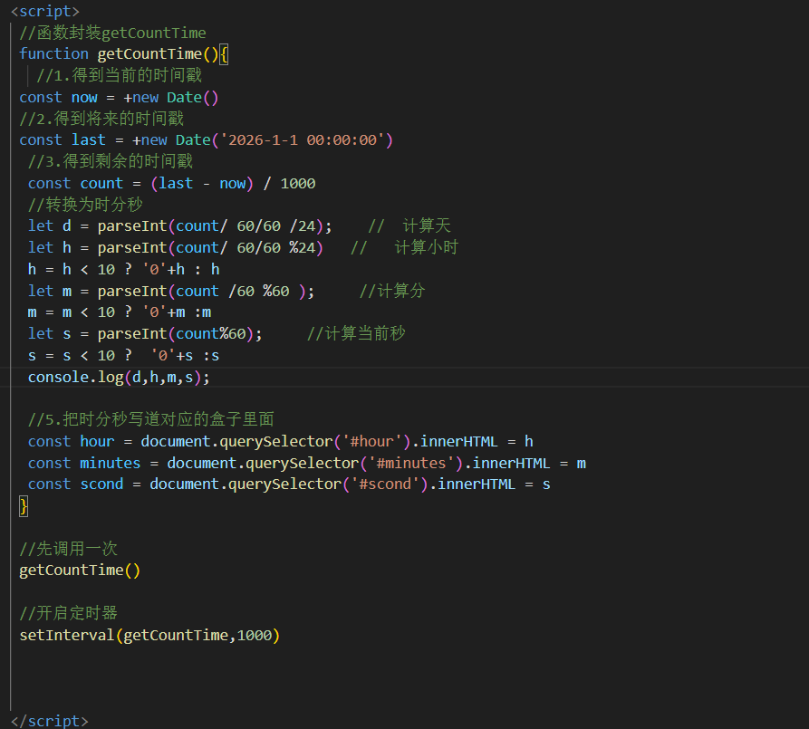Click the line 'let h = parseInt(count/ 60/60 %24)'
The width and height of the screenshot is (809, 729).
176,247
